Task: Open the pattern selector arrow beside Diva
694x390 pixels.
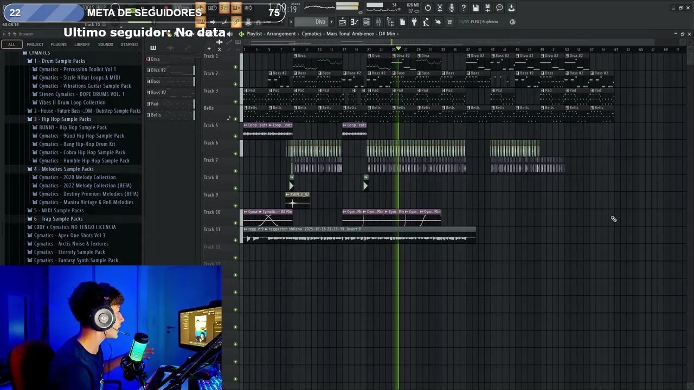Action: pyautogui.click(x=292, y=22)
